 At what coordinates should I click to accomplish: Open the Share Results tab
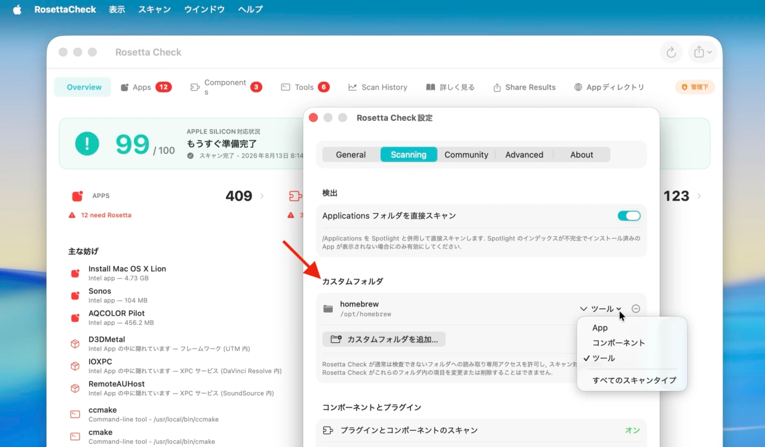tap(524, 87)
